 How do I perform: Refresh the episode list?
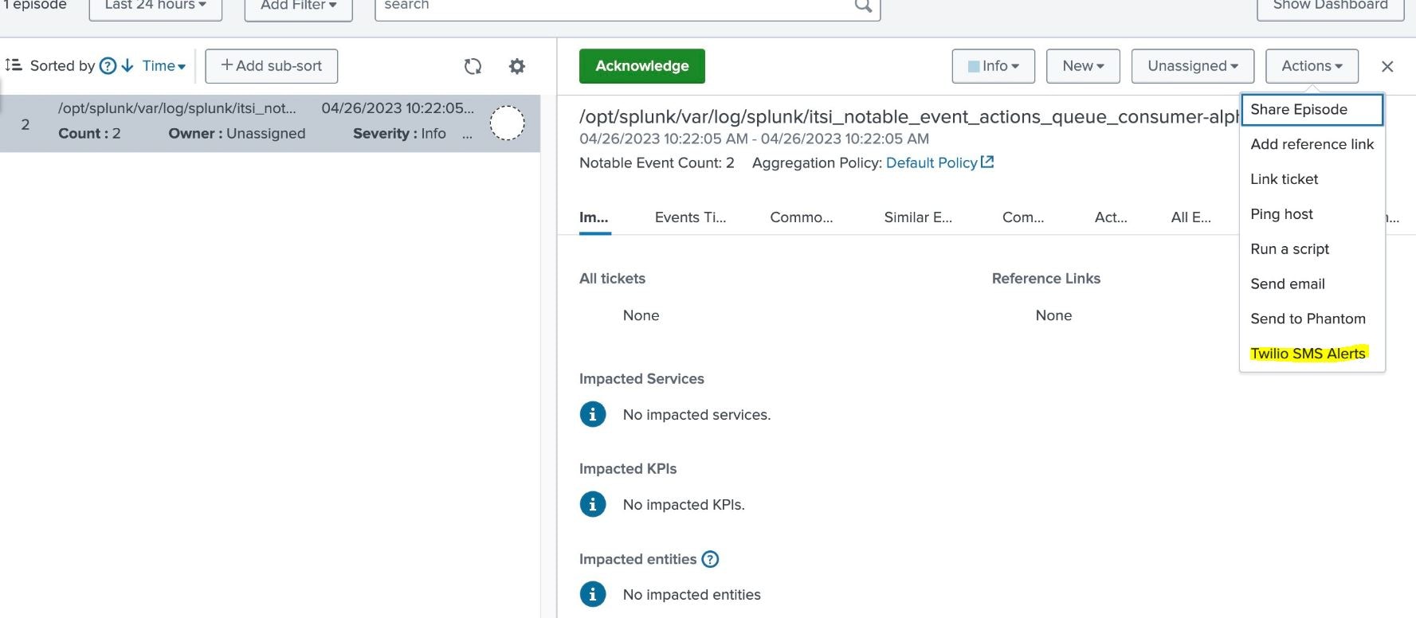473,66
